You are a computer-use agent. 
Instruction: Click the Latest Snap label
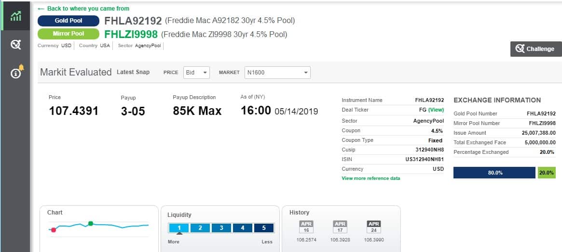[x=133, y=72]
